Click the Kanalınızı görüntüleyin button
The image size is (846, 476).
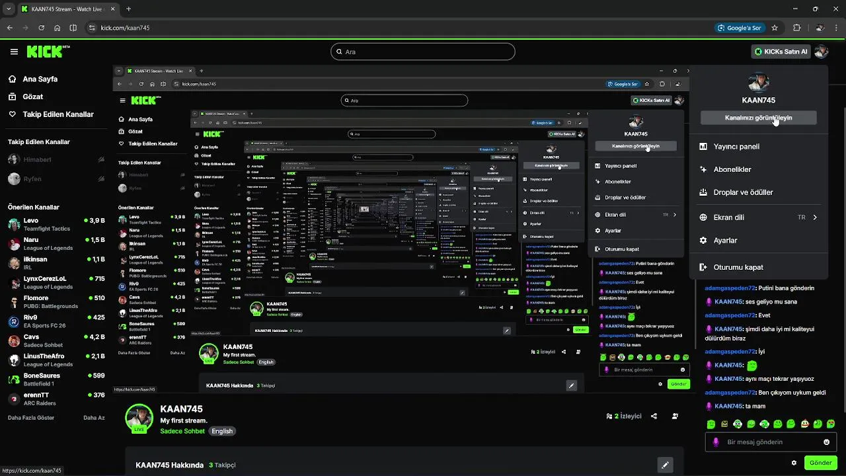click(x=758, y=118)
